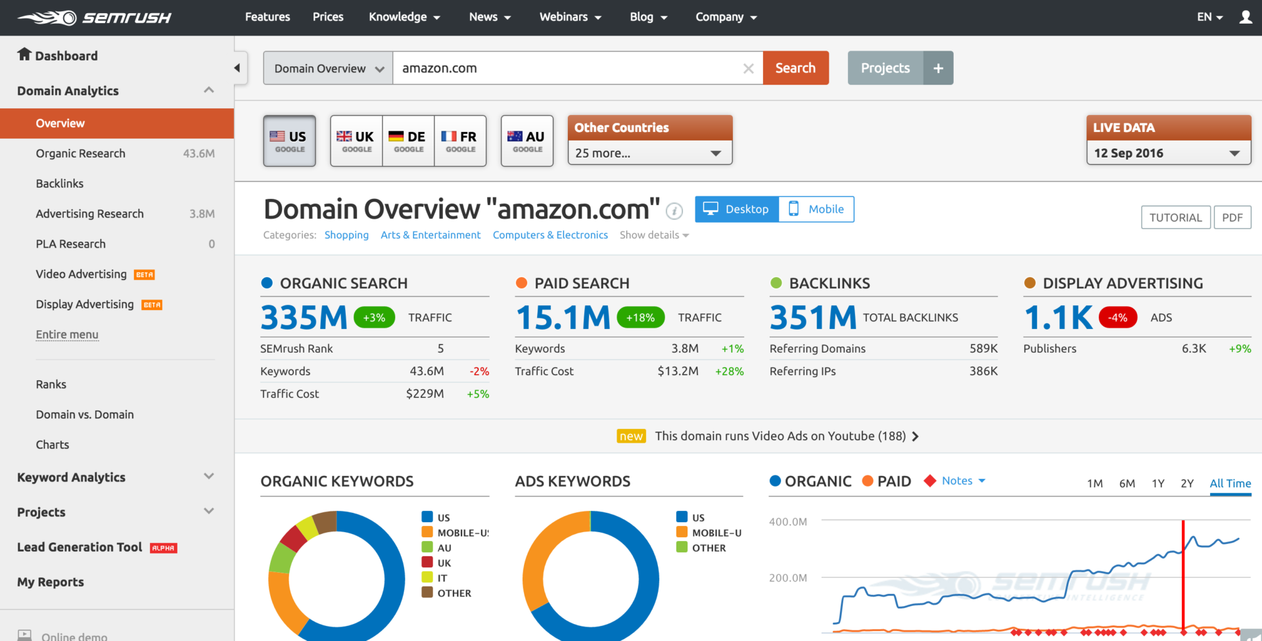Select the UK Google database flag
Viewport: 1262px width, 641px height.
tap(356, 141)
